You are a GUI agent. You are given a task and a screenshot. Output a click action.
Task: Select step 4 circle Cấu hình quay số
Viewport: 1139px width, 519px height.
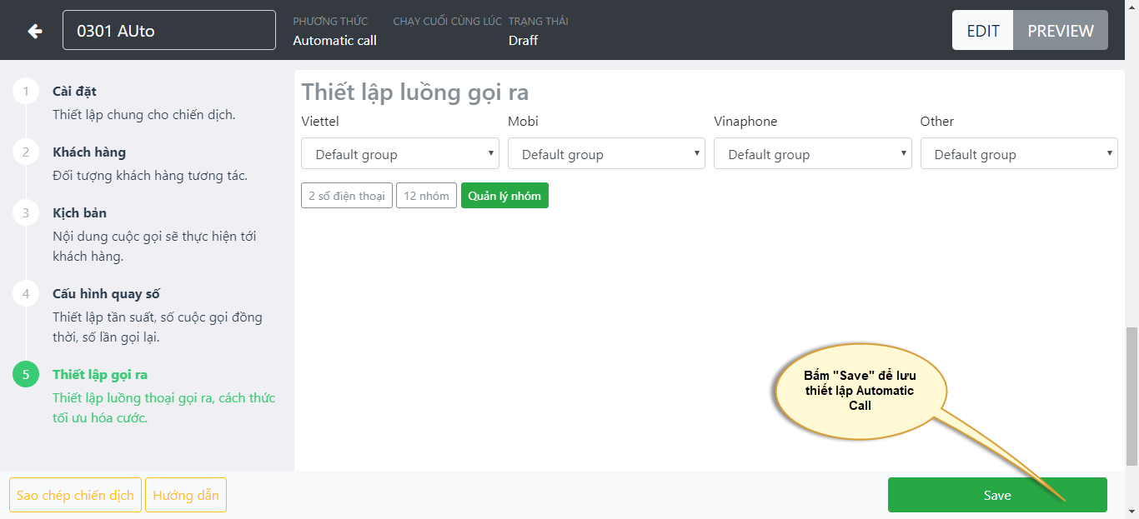tap(26, 294)
